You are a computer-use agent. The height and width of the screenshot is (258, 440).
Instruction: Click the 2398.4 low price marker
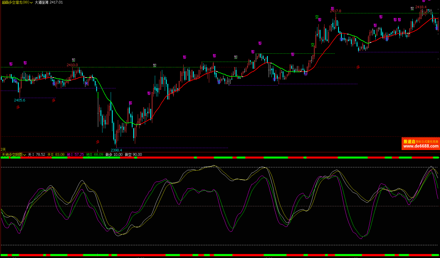116,150
